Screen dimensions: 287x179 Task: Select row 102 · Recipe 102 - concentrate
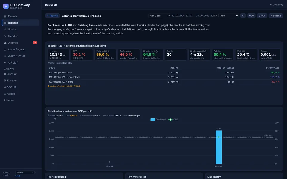click(164, 77)
